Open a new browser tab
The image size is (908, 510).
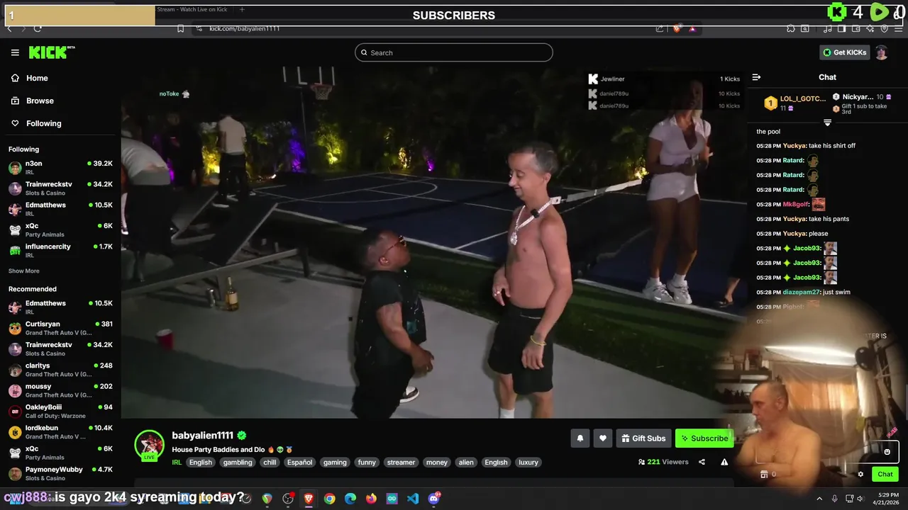242,10
